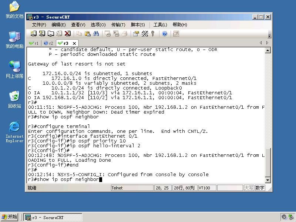Viewport: 296px width, 222px height.
Task: Click the Keymap Editor icon
Action: click(145, 34)
